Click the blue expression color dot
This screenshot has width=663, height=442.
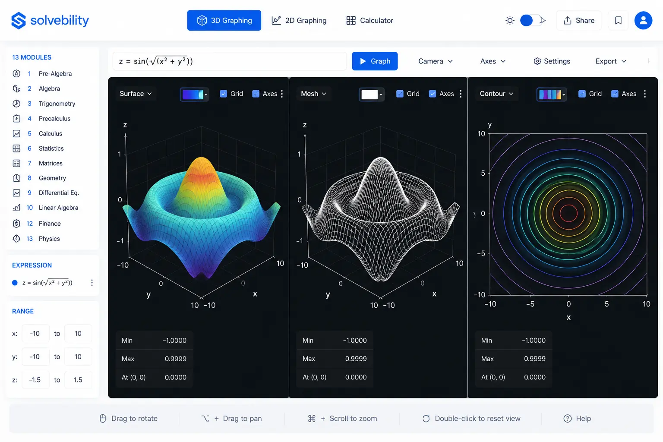[15, 283]
